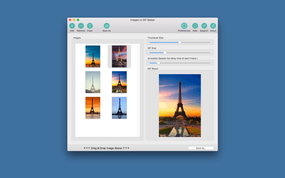Select the all-orange sky Eiffel thumbnail
The width and height of the screenshot is (285, 178).
93,108
